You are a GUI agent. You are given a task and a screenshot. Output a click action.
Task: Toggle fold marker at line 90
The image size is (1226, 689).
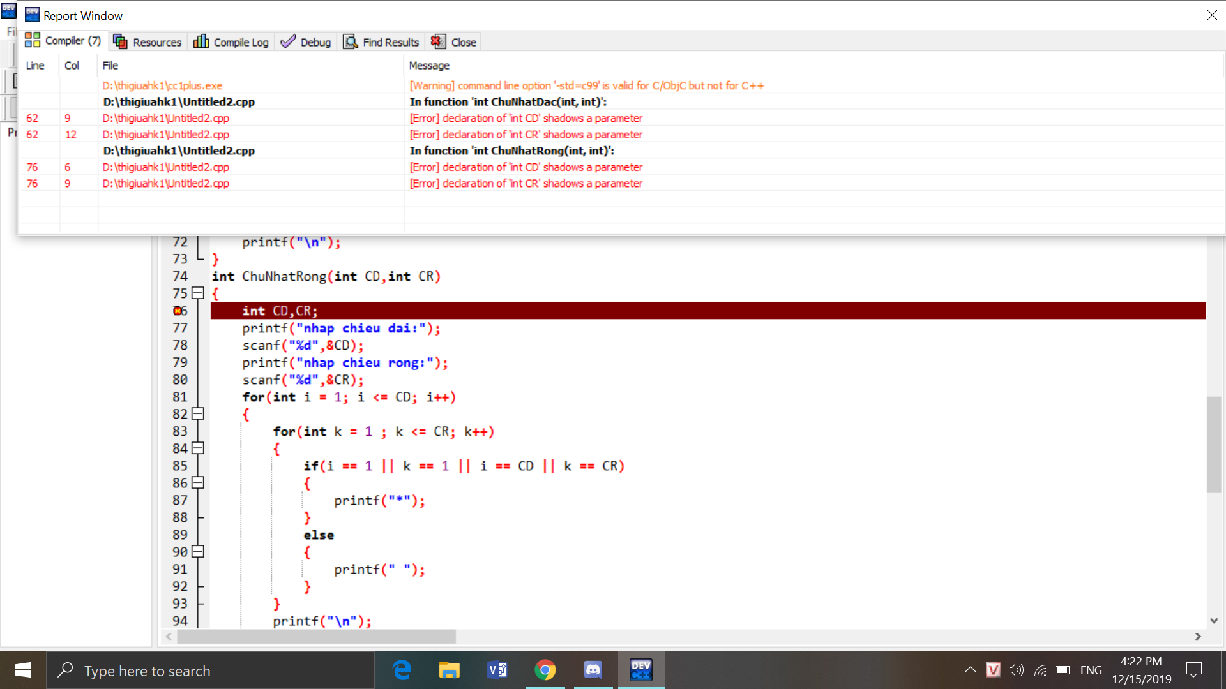pos(198,552)
